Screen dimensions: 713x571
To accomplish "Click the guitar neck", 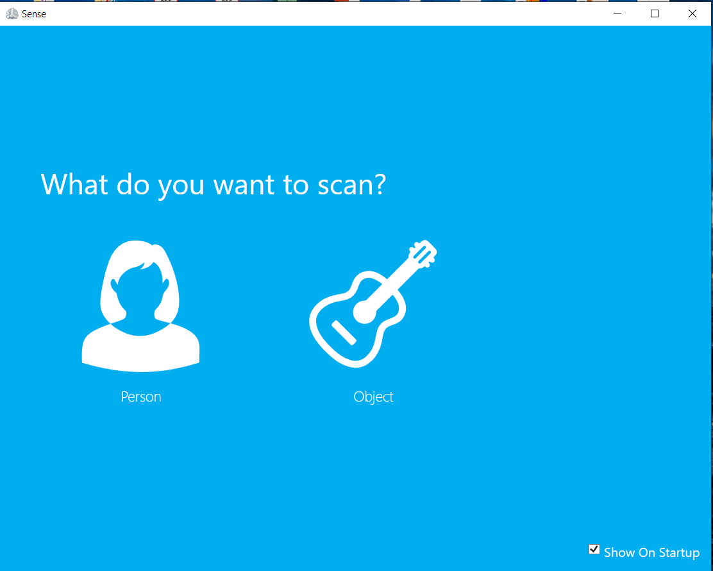I will [392, 283].
